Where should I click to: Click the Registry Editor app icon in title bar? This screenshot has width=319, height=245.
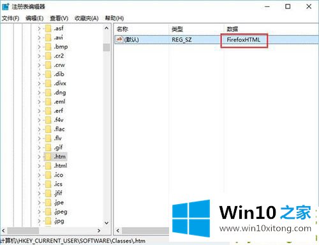pyautogui.click(x=5, y=6)
